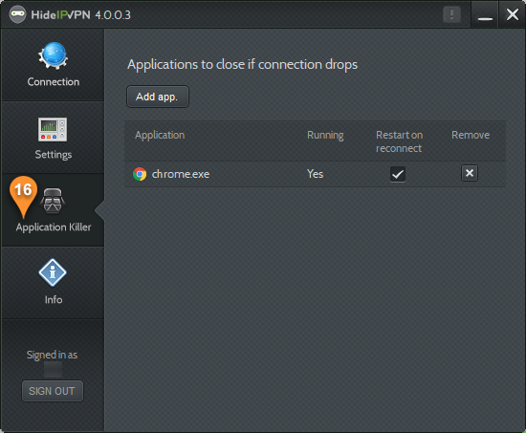
Task: Select the chrome.exe row name
Action: coord(181,174)
